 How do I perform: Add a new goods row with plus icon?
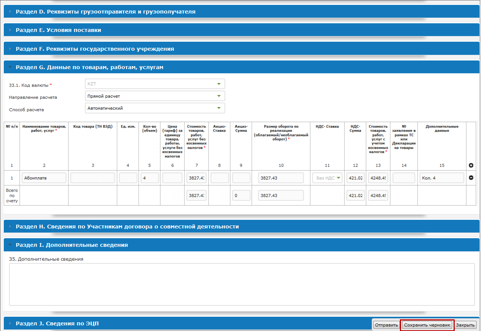[471, 165]
